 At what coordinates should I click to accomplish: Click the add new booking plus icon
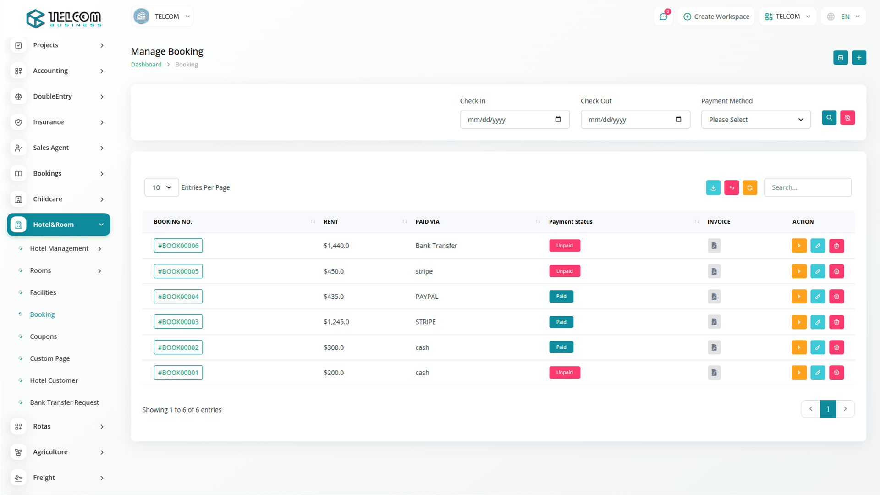point(858,58)
